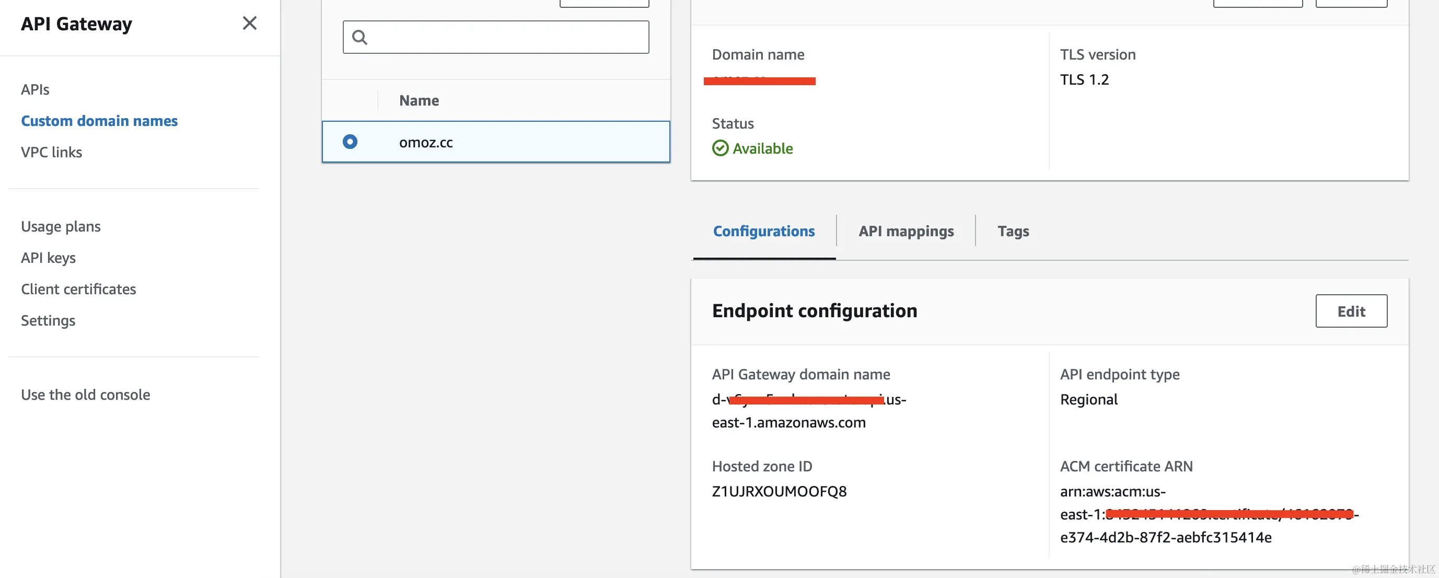Open Usage plans section
This screenshot has width=1439, height=578.
pos(60,226)
